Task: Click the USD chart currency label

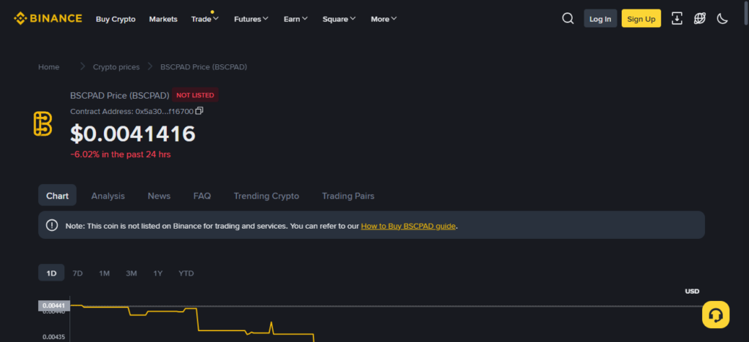Action: click(x=692, y=291)
